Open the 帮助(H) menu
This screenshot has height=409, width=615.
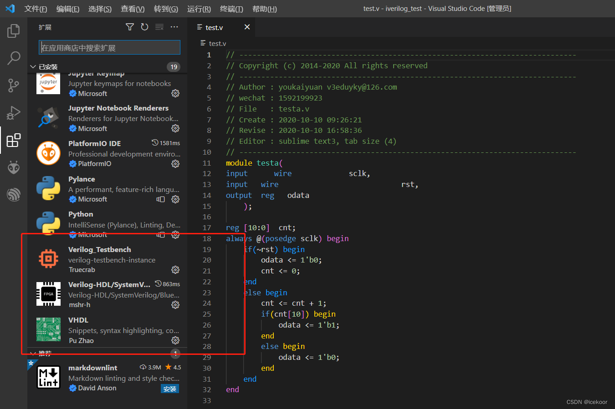(264, 9)
